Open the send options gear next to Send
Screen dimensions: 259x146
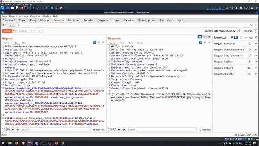(15, 31)
